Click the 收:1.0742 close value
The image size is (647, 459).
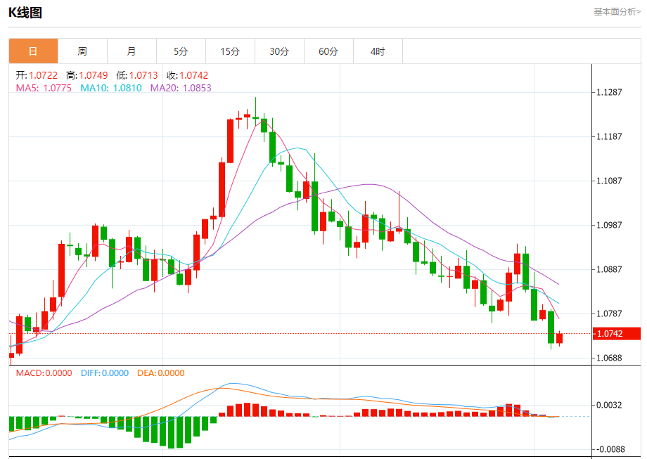[x=187, y=75]
